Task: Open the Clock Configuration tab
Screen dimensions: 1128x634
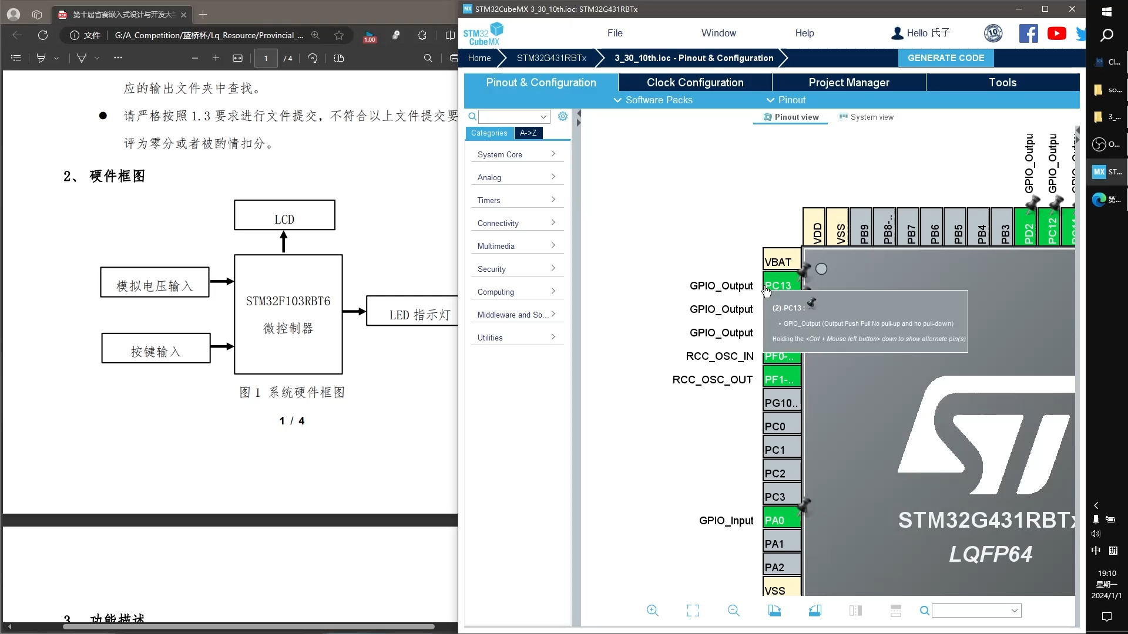Action: (x=695, y=82)
